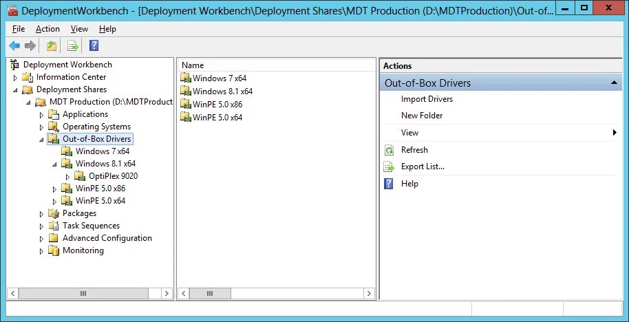Click the Packages node icon
This screenshot has width=629, height=322.
54,213
